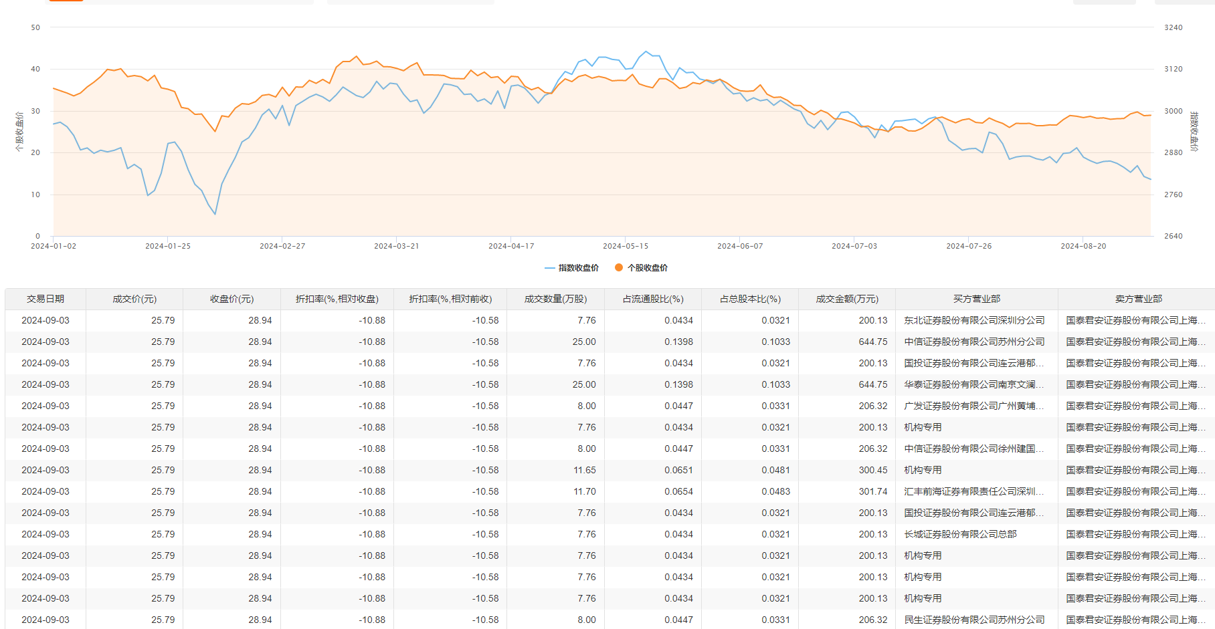The width and height of the screenshot is (1215, 629).
Task: Click the 交易日期 column header
Action: (45, 299)
